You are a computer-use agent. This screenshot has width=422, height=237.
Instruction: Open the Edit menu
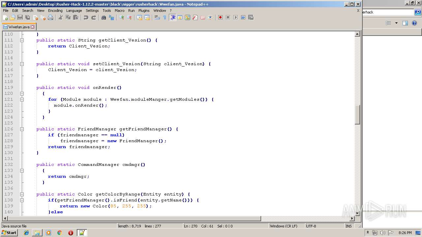(x=15, y=11)
